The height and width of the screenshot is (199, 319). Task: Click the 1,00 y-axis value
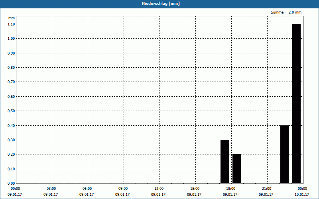pyautogui.click(x=11, y=38)
